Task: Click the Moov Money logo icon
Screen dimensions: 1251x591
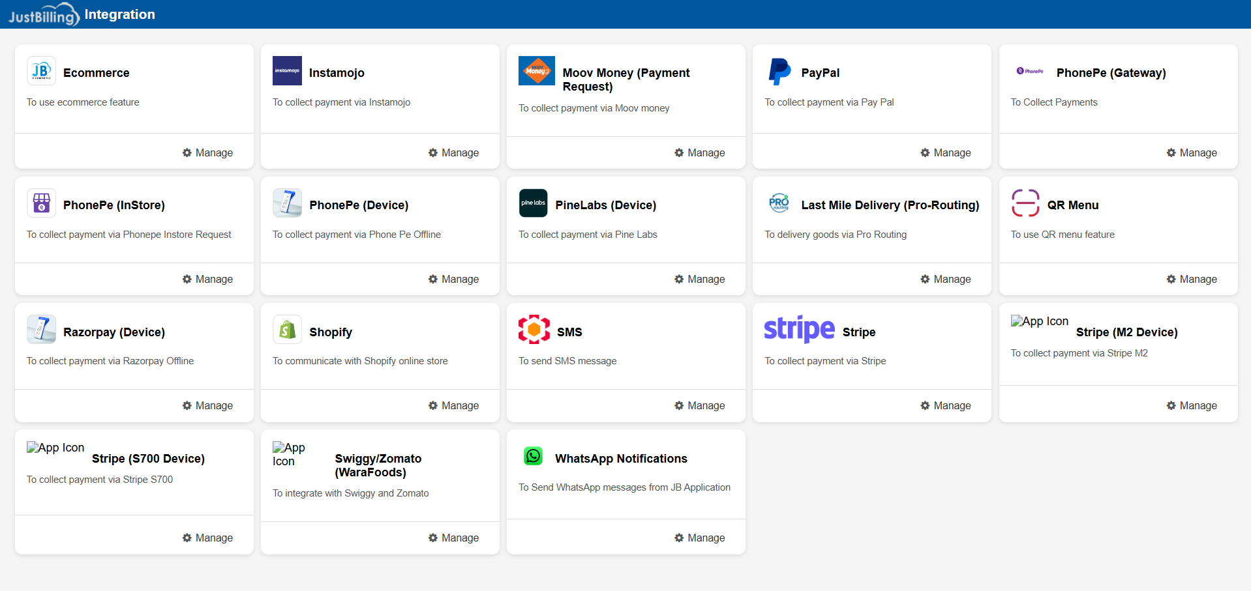Action: (536, 71)
